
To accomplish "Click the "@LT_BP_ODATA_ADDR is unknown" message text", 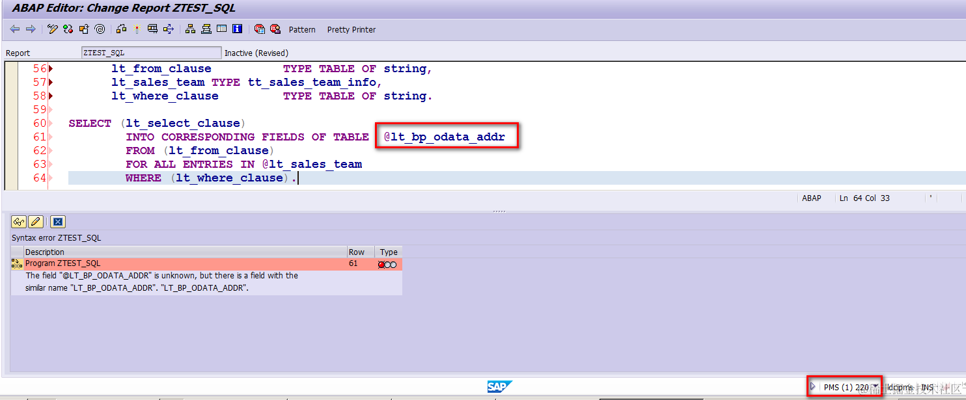I will [x=162, y=282].
